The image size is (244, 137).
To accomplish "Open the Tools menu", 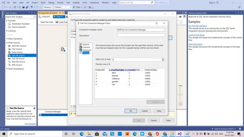I will (x=85, y=3).
